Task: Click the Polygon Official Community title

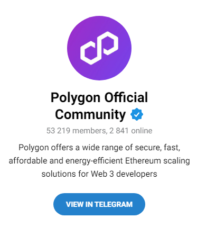Action: (99, 106)
